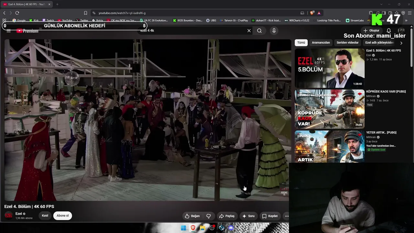Image resolution: width=414 pixels, height=233 pixels.
Task: Open the UBIS bookmark
Action: click(x=211, y=20)
